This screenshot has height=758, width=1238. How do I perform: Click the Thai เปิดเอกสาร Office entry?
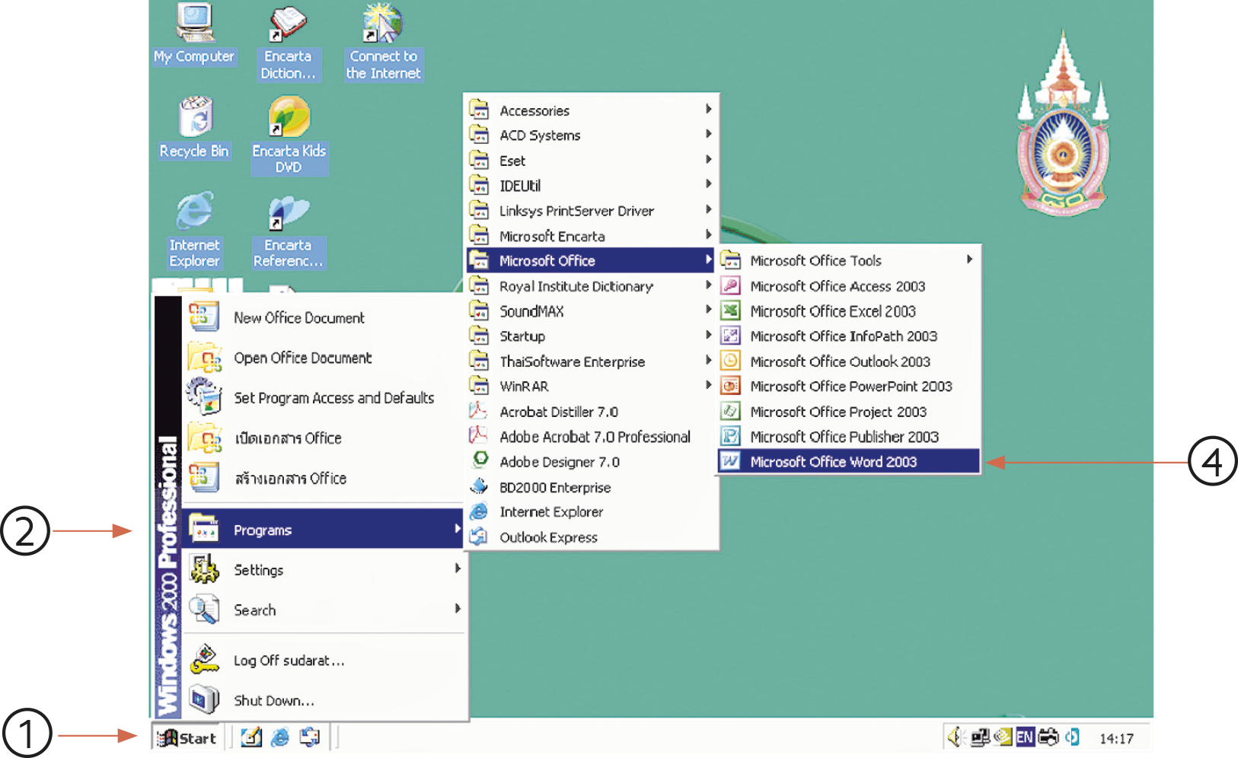[324, 438]
